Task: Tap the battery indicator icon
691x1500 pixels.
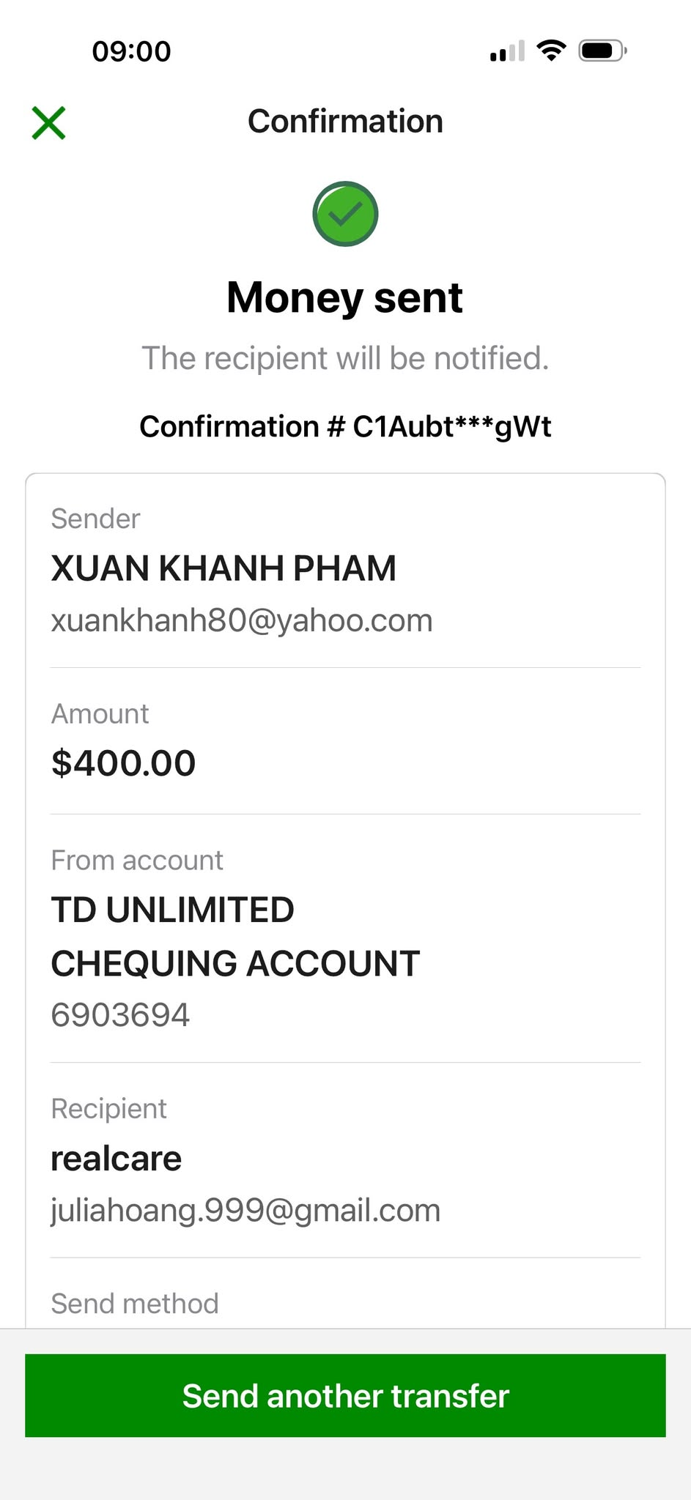Action: pos(602,51)
